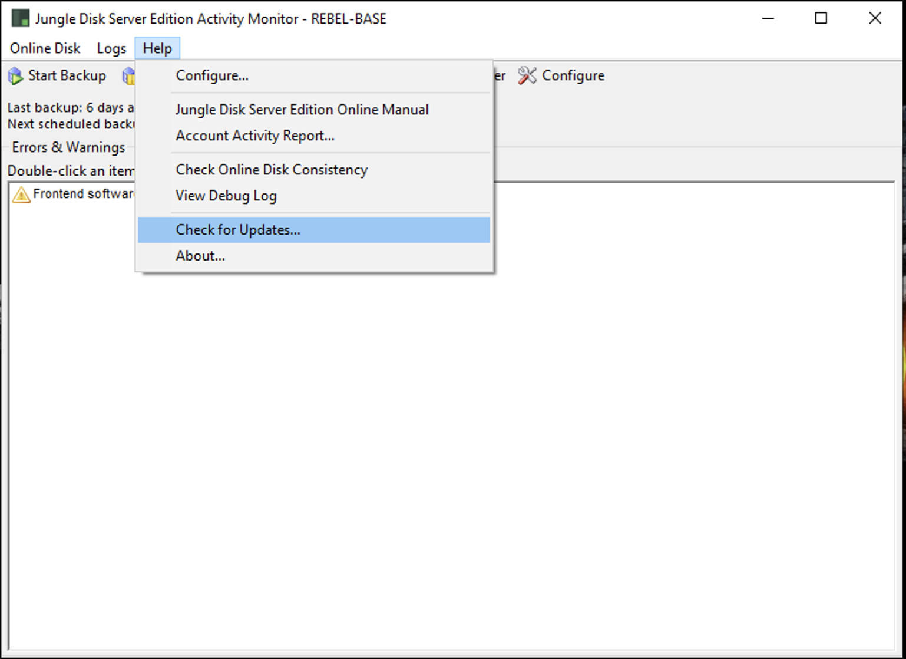Click the Last backup status text
The width and height of the screenshot is (906, 659).
[71, 108]
